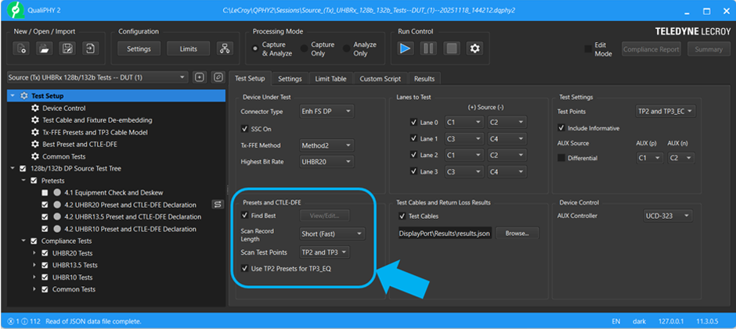Select Device Control in the test tree
Viewport: 736px width, 329px height.
coord(63,108)
